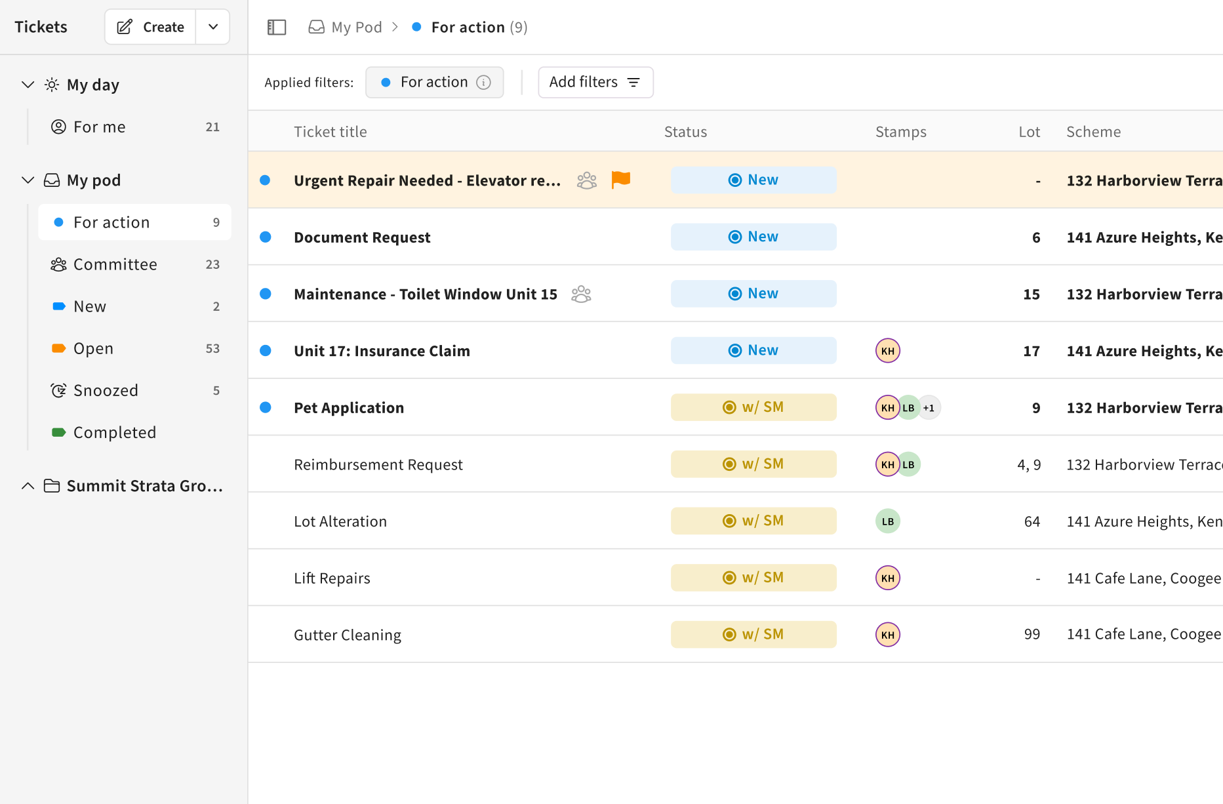Open the Snoozed tickets view
Screen dimensions: 1223x804
click(106, 390)
